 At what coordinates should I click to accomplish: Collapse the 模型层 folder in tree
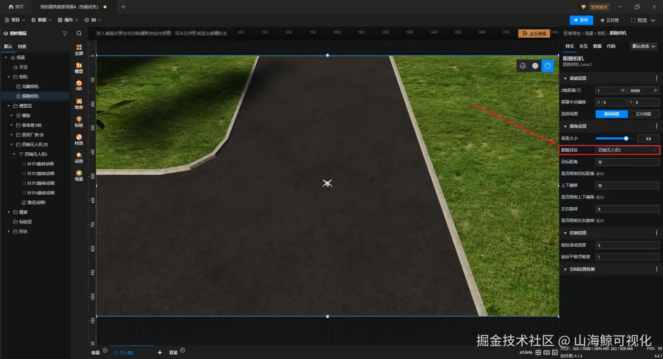(x=9, y=106)
